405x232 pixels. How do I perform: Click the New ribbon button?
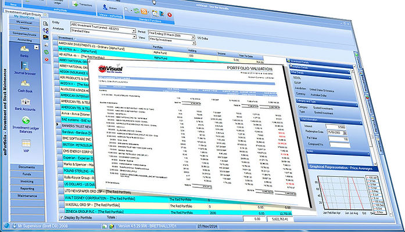tap(13, 4)
